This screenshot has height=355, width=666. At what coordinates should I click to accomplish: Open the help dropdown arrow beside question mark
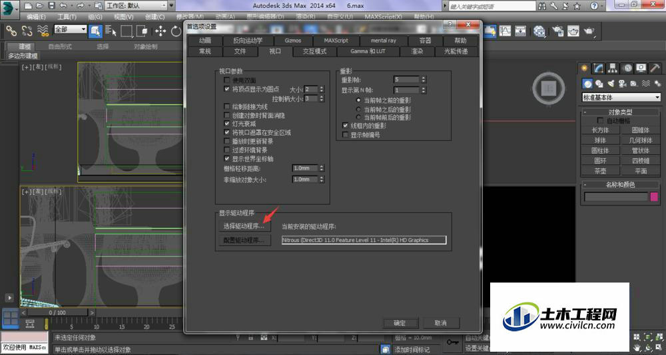(x=603, y=6)
